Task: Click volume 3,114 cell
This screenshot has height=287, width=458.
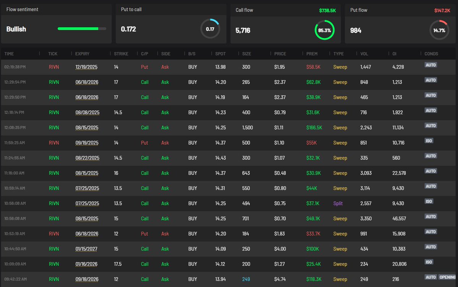Action: [x=365, y=188]
